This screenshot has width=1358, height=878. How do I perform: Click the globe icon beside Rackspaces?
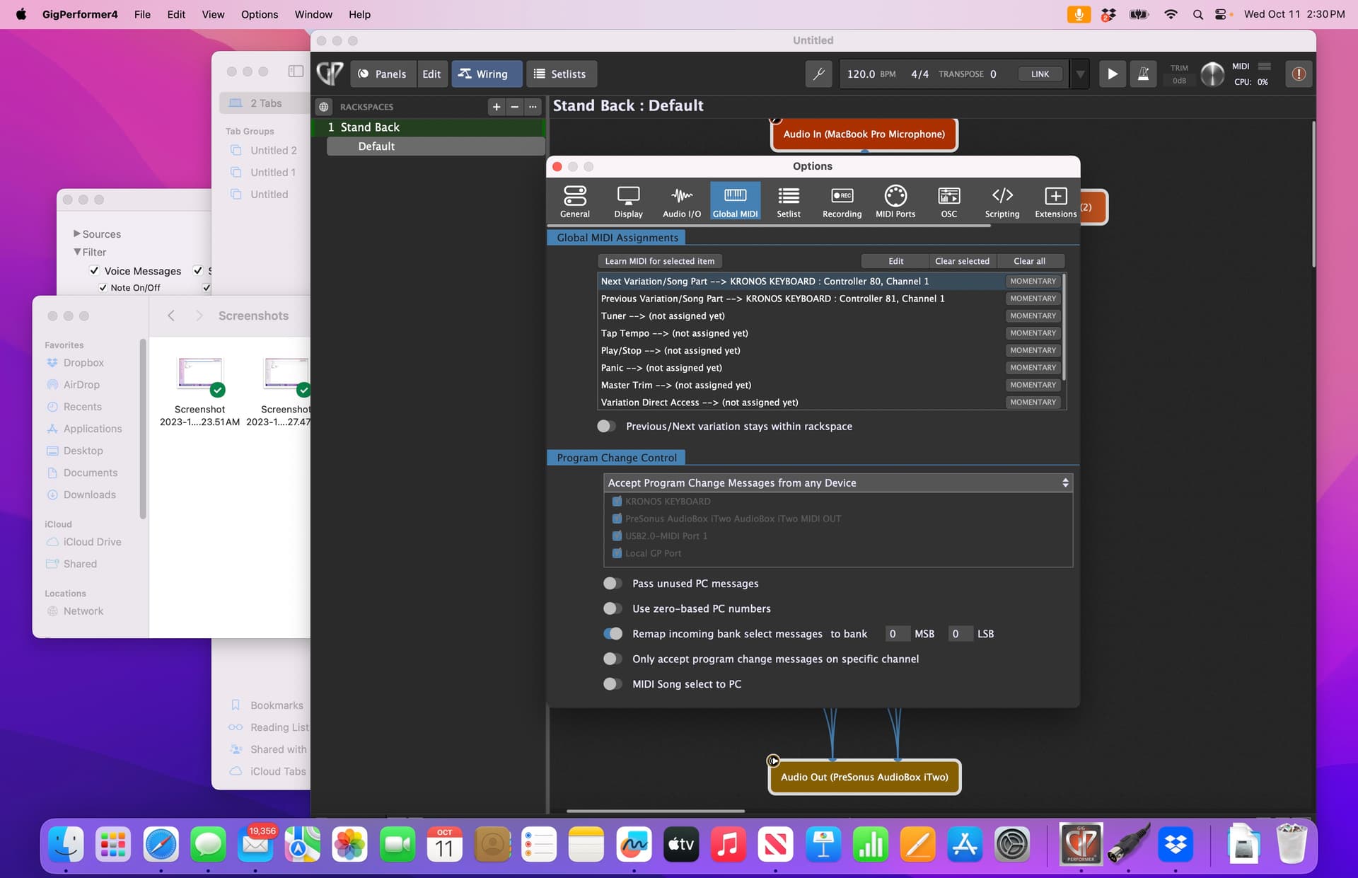(324, 107)
